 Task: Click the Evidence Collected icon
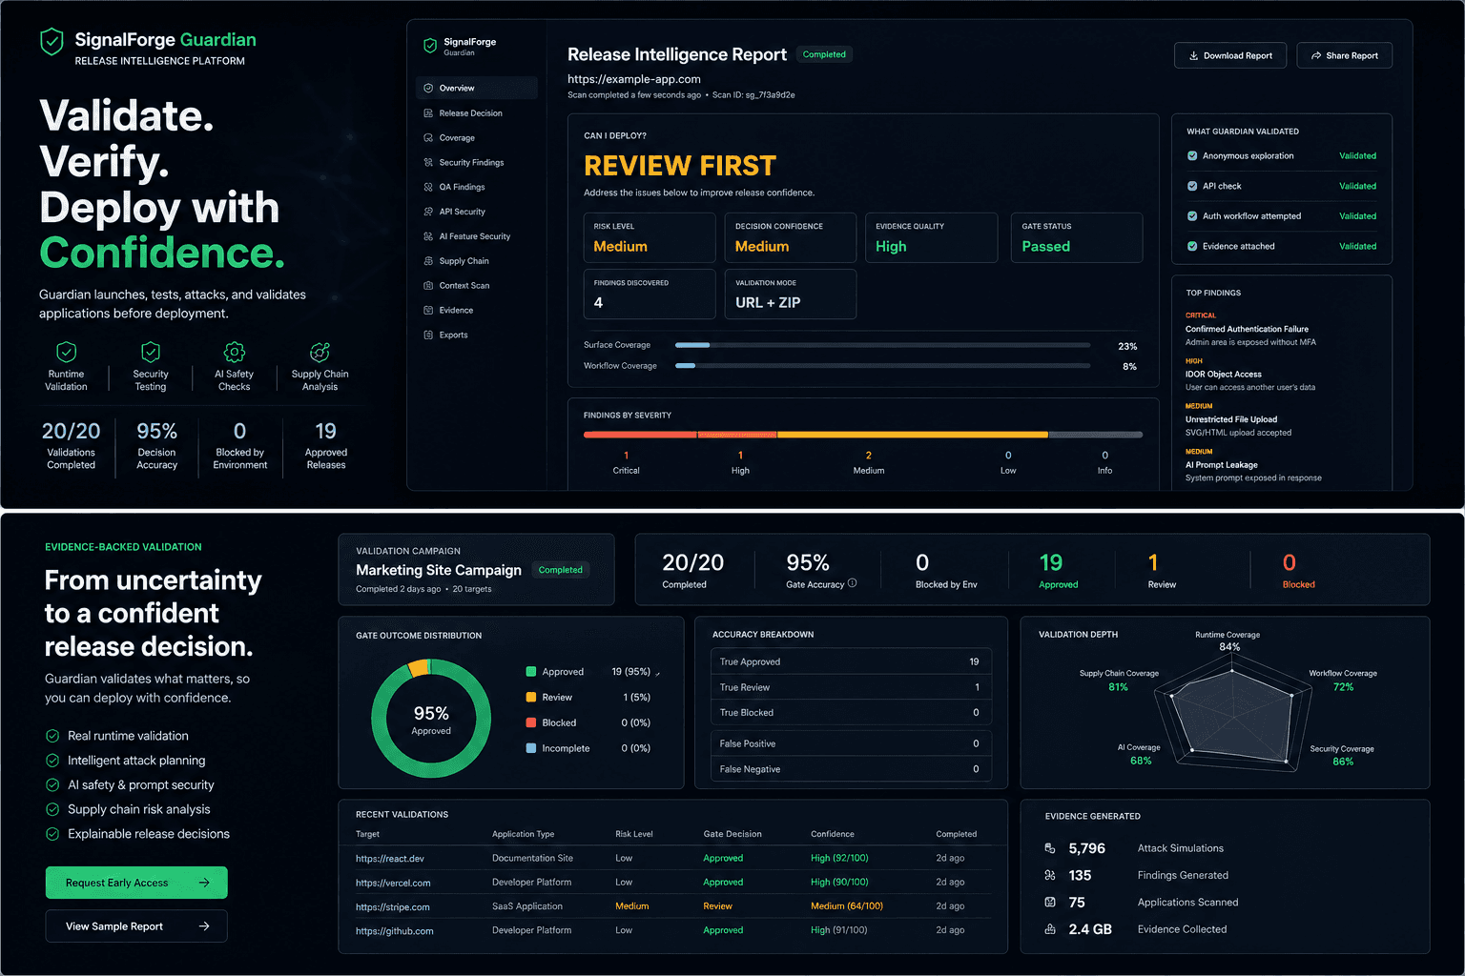point(1050,929)
